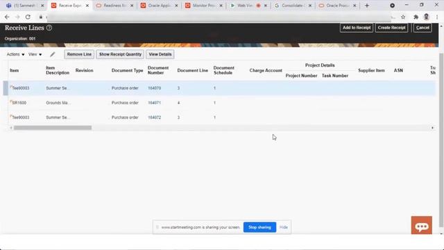Viewport: 444px width, 250px height.
Task: Go forward in browser history
Action: point(17,17)
